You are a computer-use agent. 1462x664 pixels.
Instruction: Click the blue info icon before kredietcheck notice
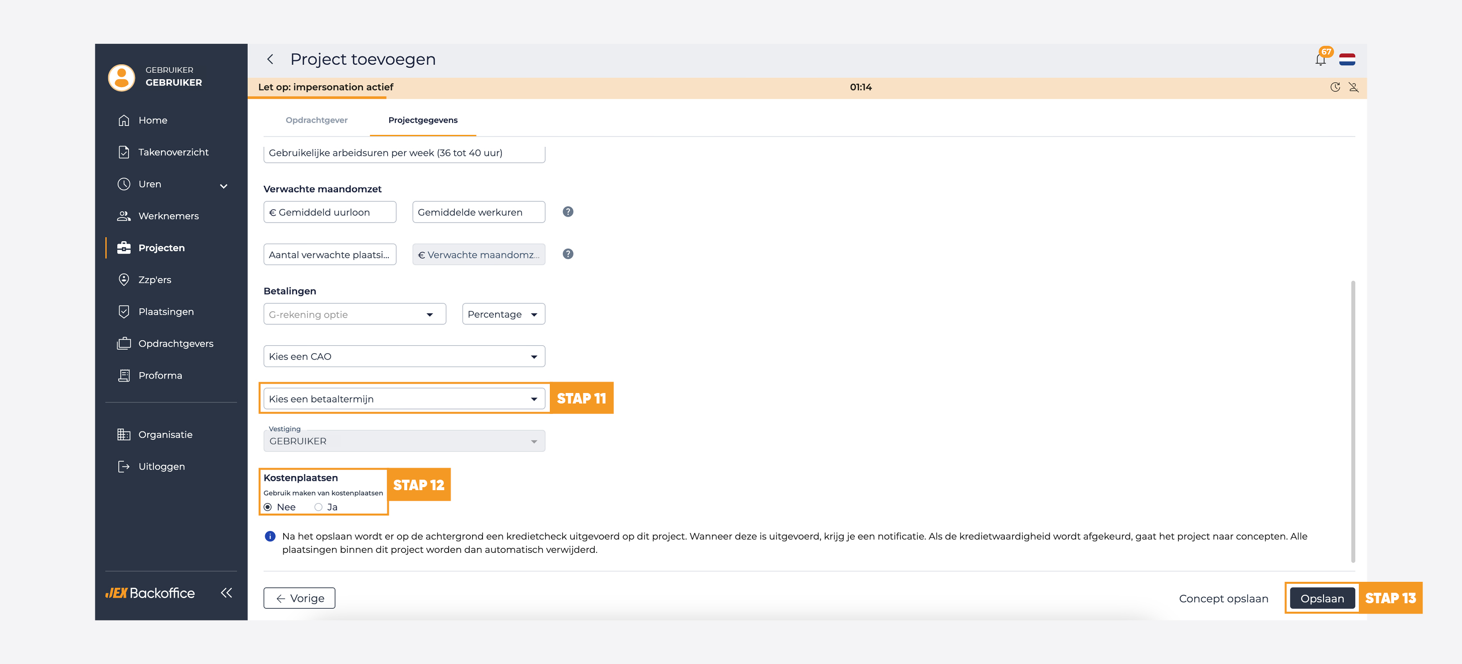pyautogui.click(x=270, y=536)
